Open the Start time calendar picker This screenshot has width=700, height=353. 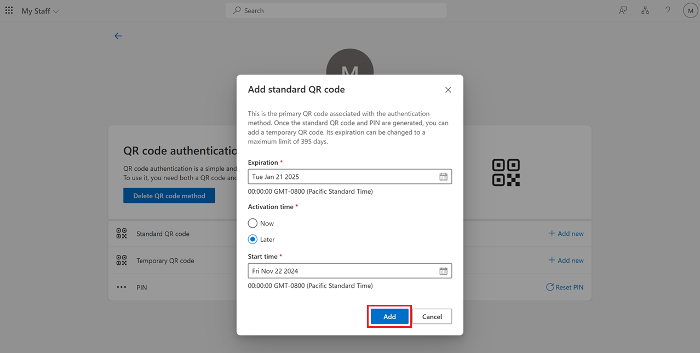pyautogui.click(x=443, y=270)
